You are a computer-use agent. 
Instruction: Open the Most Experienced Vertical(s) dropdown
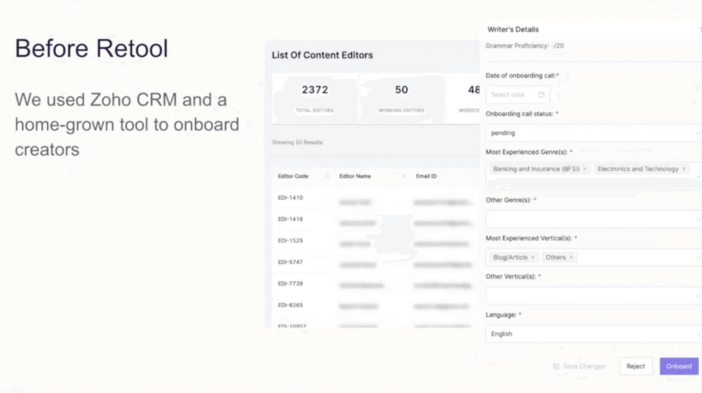(697, 257)
